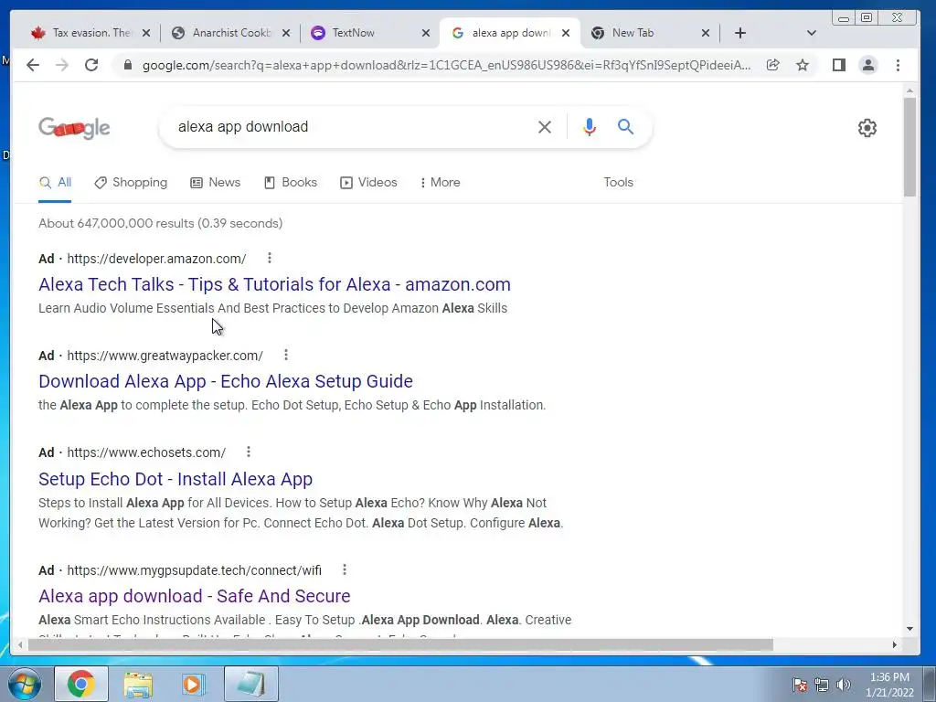Open Alexa Tech Talks amazon.com link
The image size is (936, 702).
click(x=274, y=284)
